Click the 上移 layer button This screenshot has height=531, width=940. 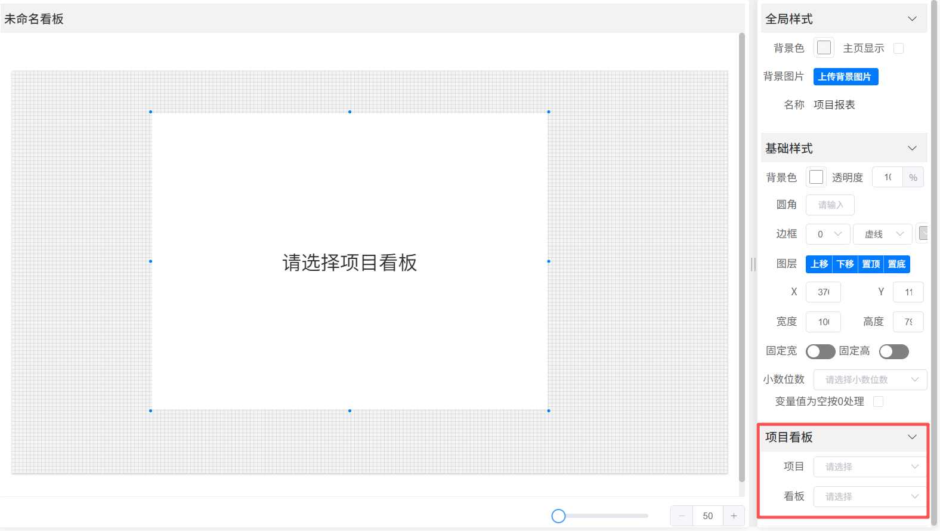point(819,264)
